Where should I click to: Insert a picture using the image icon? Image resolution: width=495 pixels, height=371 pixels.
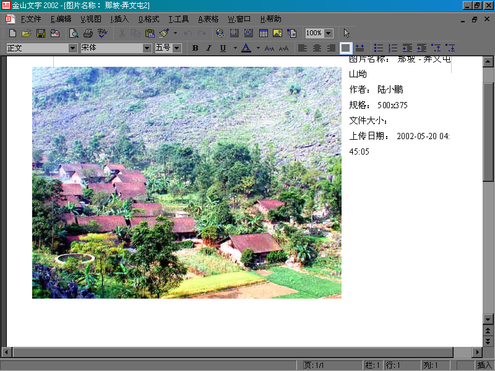pyautogui.click(x=277, y=33)
